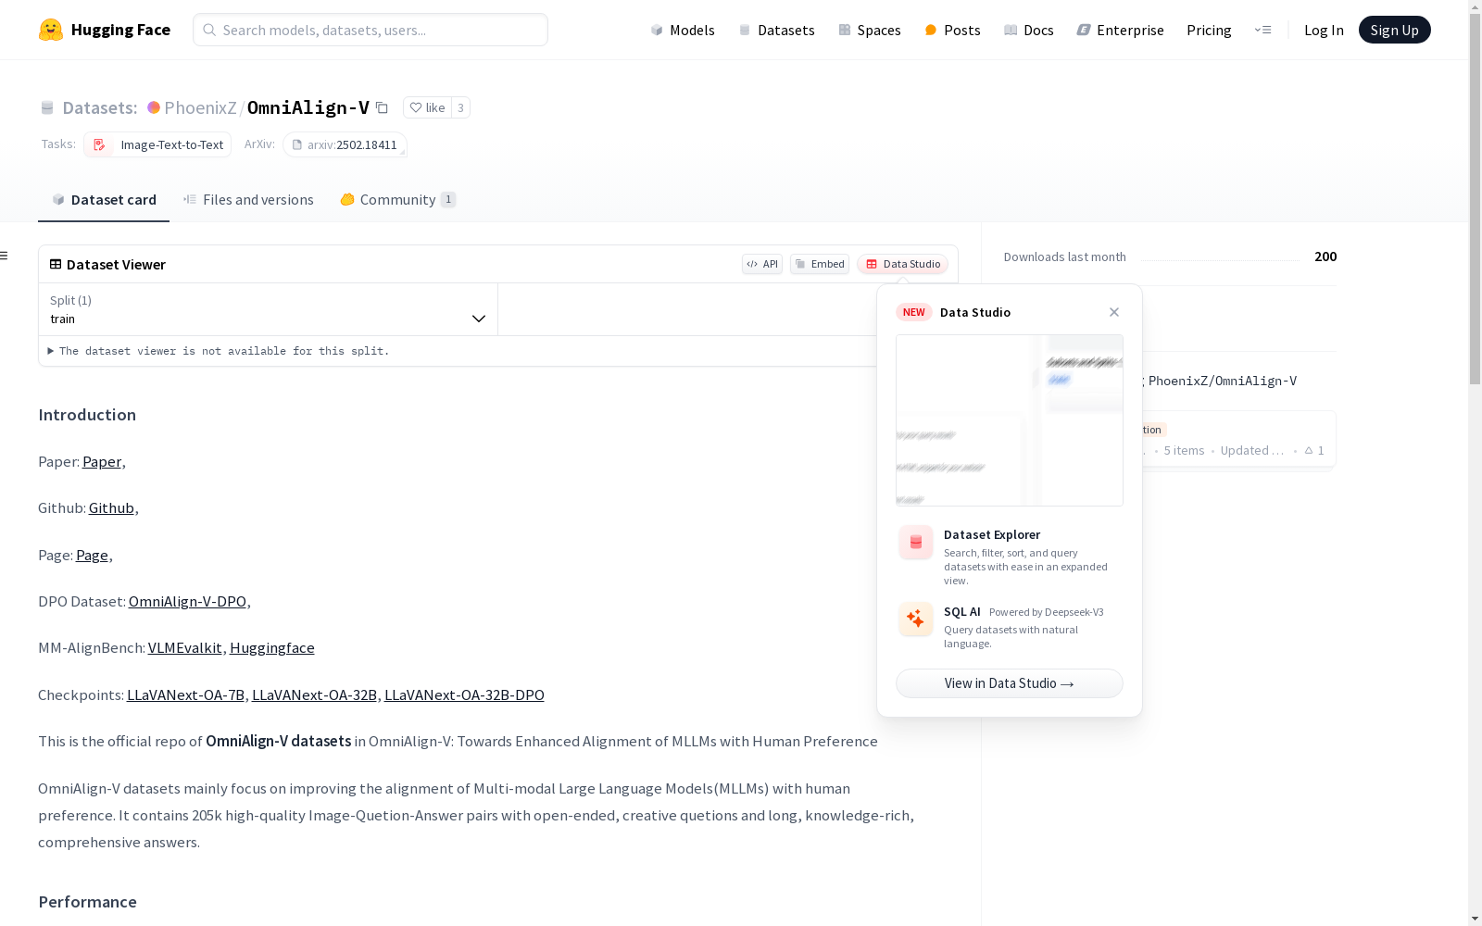Open Community tab
This screenshot has height=926, width=1482.
tap(398, 200)
